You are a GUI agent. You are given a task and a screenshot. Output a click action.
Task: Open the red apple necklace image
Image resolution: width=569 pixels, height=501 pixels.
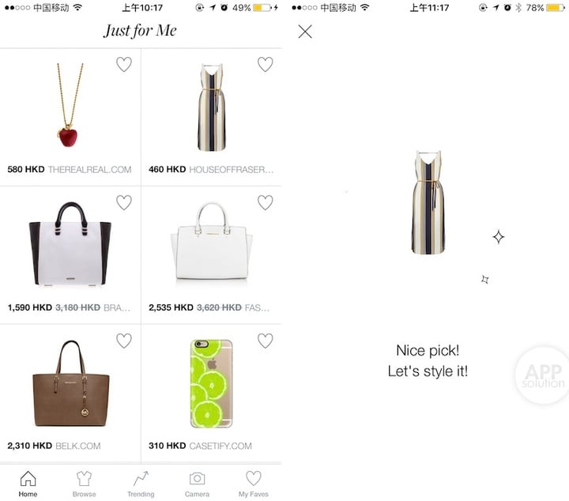70,105
